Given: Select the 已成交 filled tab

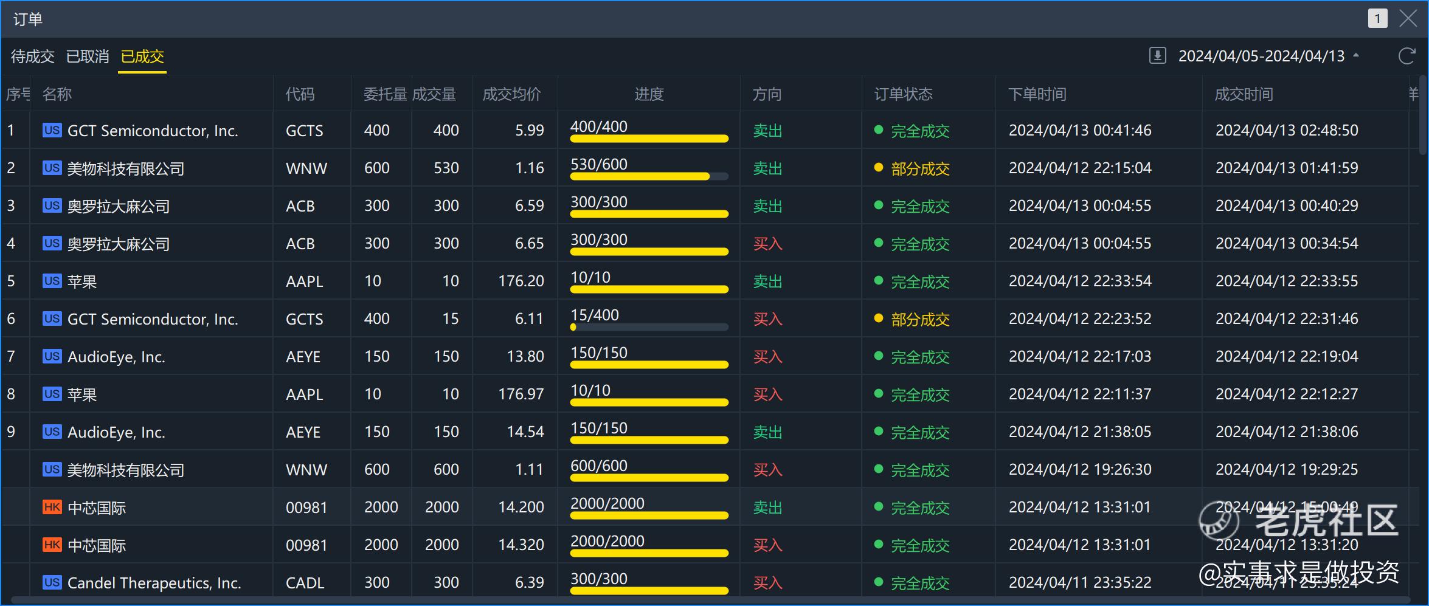Looking at the screenshot, I should 142,57.
